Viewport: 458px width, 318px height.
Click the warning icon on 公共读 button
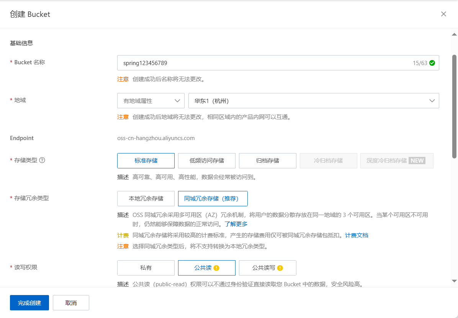216,268
